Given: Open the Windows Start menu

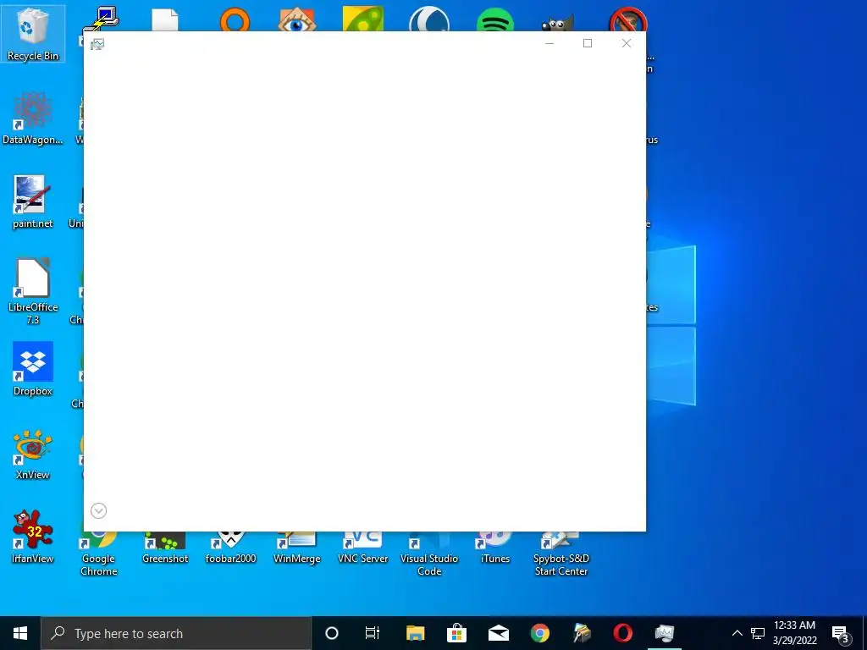Looking at the screenshot, I should pyautogui.click(x=20, y=633).
